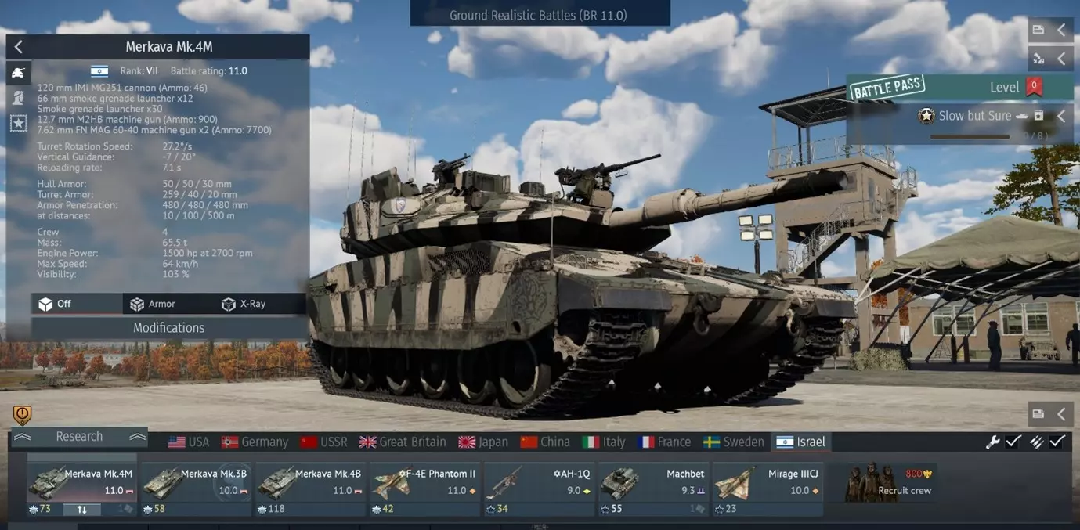The height and width of the screenshot is (530, 1080).
Task: Click the swap arrows under Merkava Mk.4M slot
Action: [x=82, y=510]
